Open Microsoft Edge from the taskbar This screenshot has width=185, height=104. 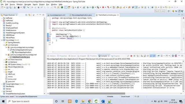(76, 101)
